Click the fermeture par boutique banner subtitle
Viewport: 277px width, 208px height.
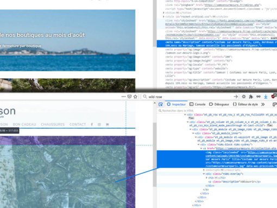pyautogui.click(x=21, y=46)
